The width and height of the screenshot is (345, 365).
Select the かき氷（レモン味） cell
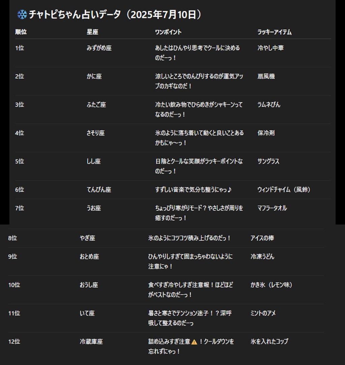pyautogui.click(x=272, y=285)
